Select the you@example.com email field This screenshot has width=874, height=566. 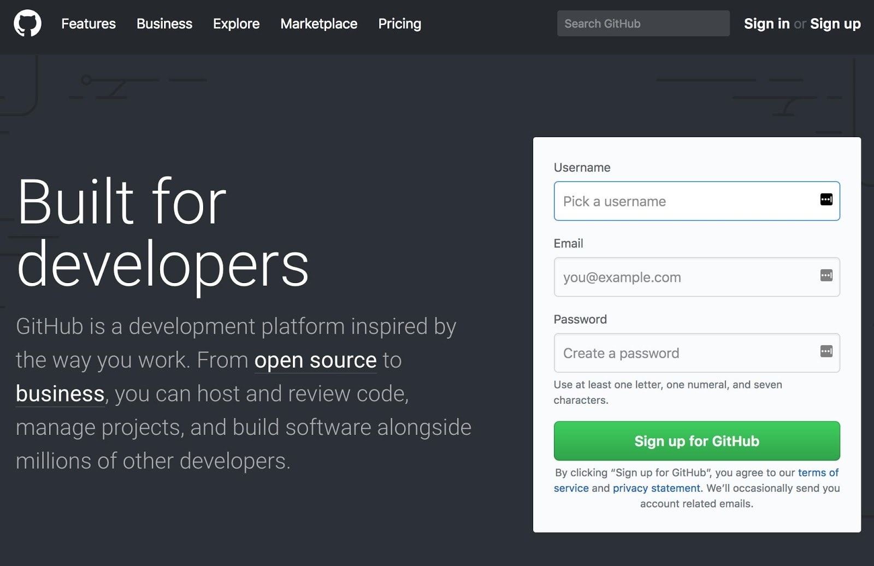pos(697,277)
